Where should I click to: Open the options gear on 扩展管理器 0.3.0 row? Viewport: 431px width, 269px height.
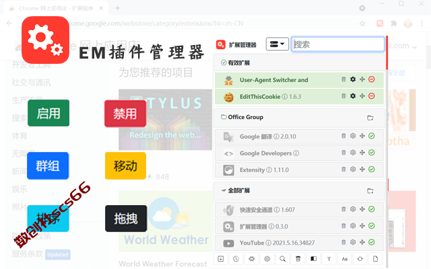coord(353,226)
